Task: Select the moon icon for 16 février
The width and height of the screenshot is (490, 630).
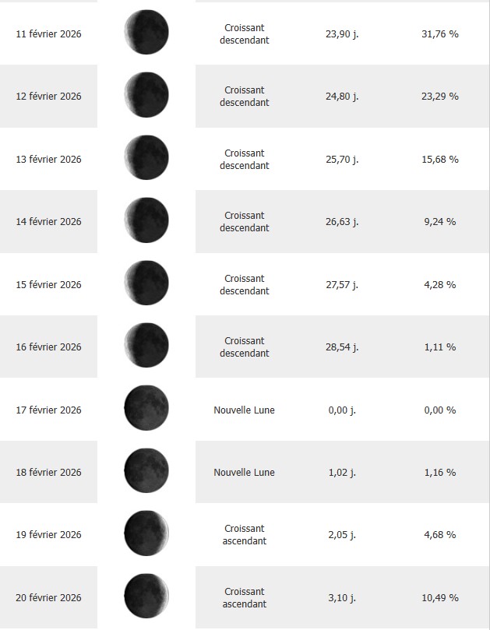Action: coord(146,346)
